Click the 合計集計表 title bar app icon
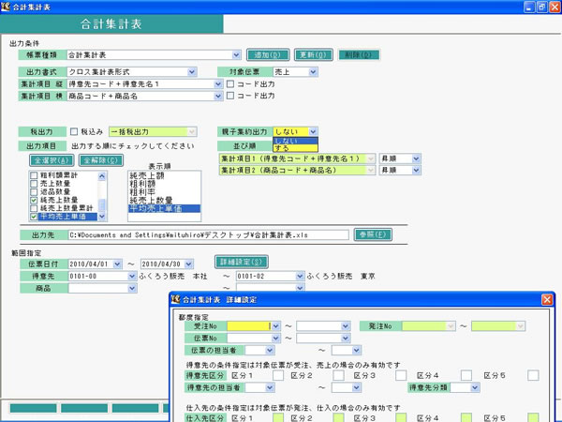Image resolution: width=562 pixels, height=422 pixels. (6, 7)
